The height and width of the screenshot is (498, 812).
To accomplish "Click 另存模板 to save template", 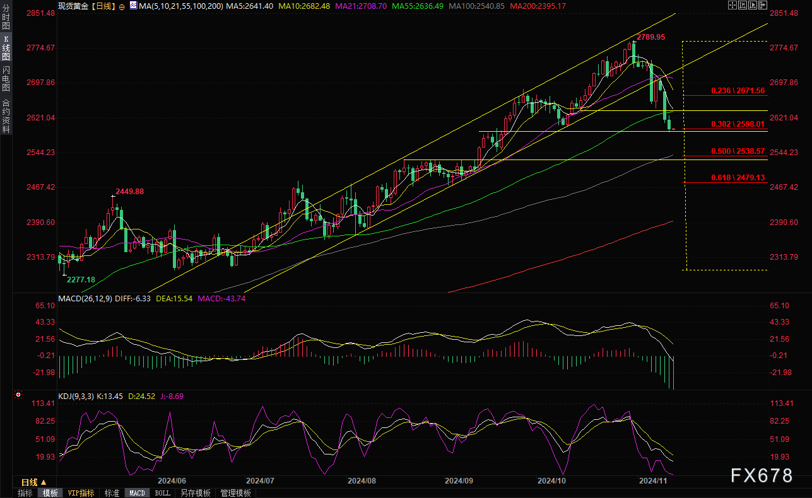I will pyautogui.click(x=195, y=493).
